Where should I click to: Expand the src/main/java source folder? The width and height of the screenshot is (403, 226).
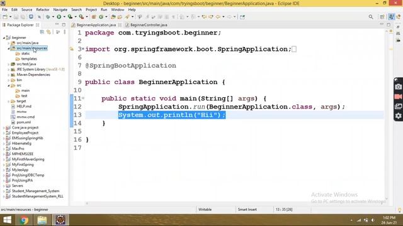(8, 43)
